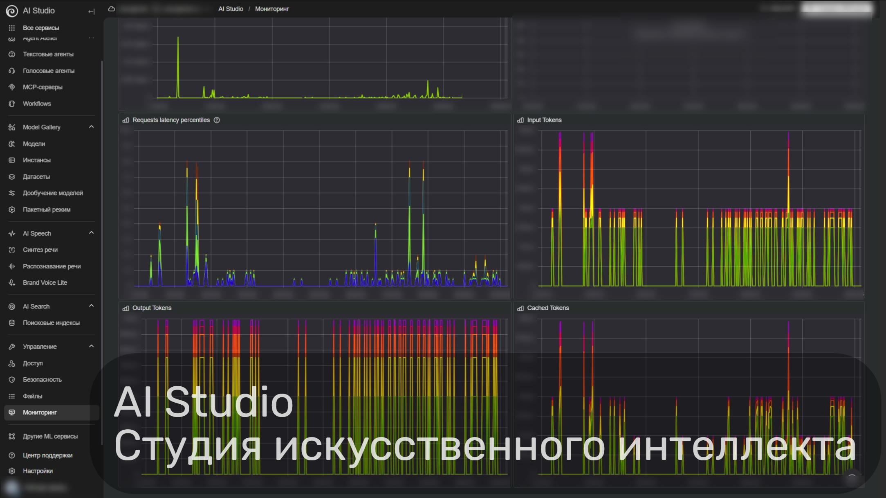Click the MCP-серверы icon
Viewport: 886px width, 498px height.
[12, 87]
